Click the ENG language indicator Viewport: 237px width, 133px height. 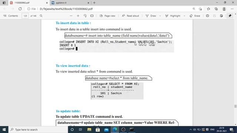[212, 130]
